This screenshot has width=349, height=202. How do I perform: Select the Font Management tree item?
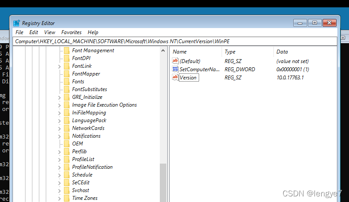pyautogui.click(x=93, y=50)
